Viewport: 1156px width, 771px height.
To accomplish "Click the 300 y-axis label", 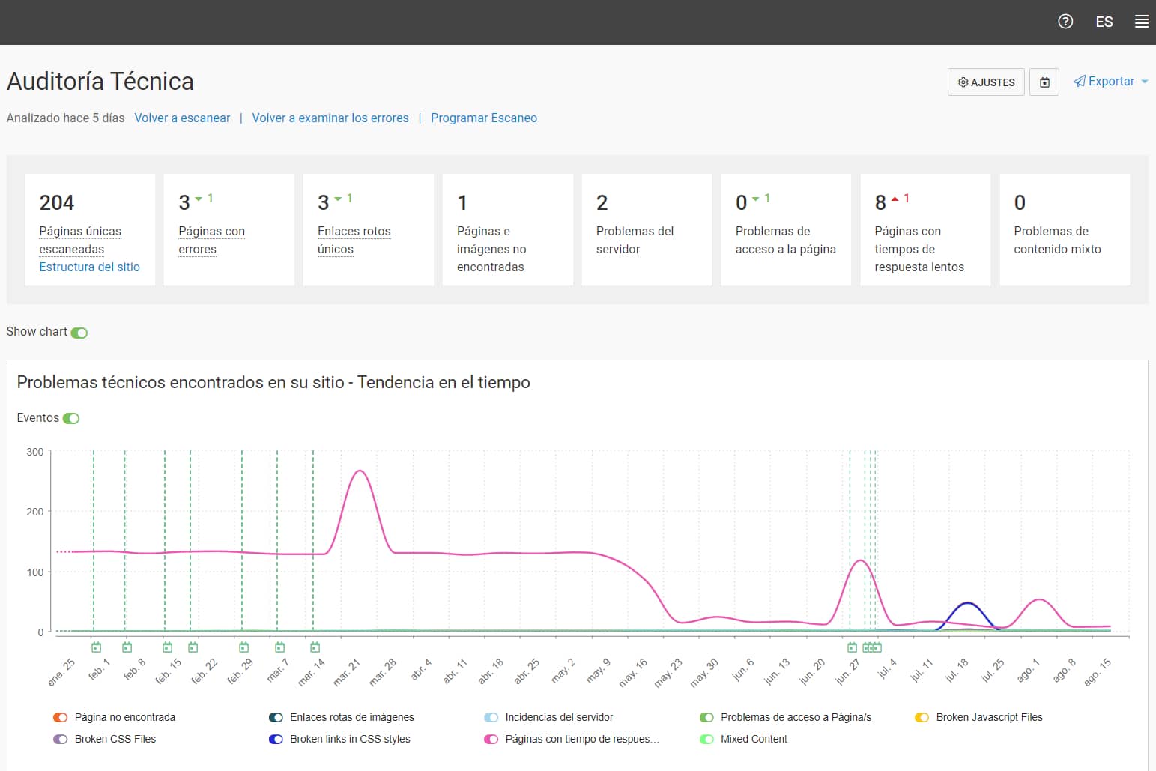I will pyautogui.click(x=34, y=452).
